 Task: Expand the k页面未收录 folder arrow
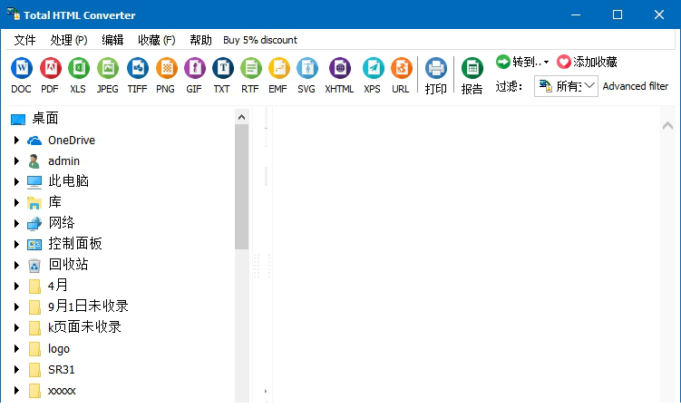click(16, 327)
